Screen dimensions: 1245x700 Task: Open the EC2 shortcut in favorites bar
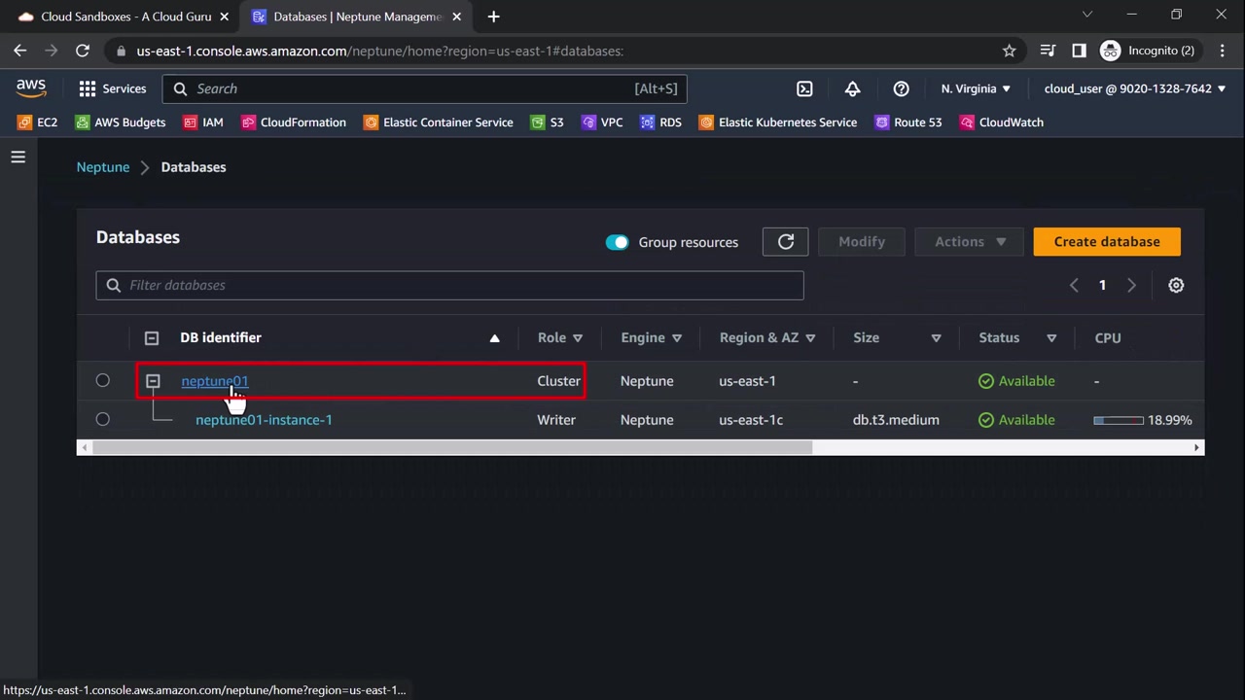click(38, 122)
